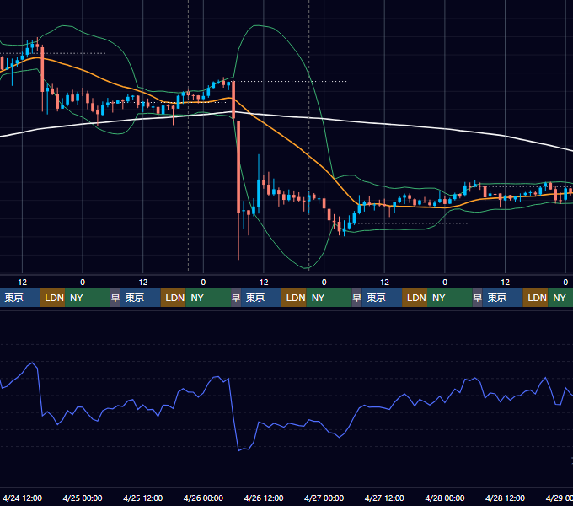Click the 4/25 00:00 date label

tap(83, 498)
